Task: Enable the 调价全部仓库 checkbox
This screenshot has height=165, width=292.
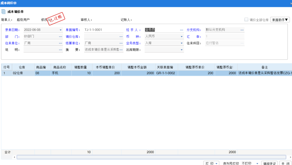Action: (246, 19)
